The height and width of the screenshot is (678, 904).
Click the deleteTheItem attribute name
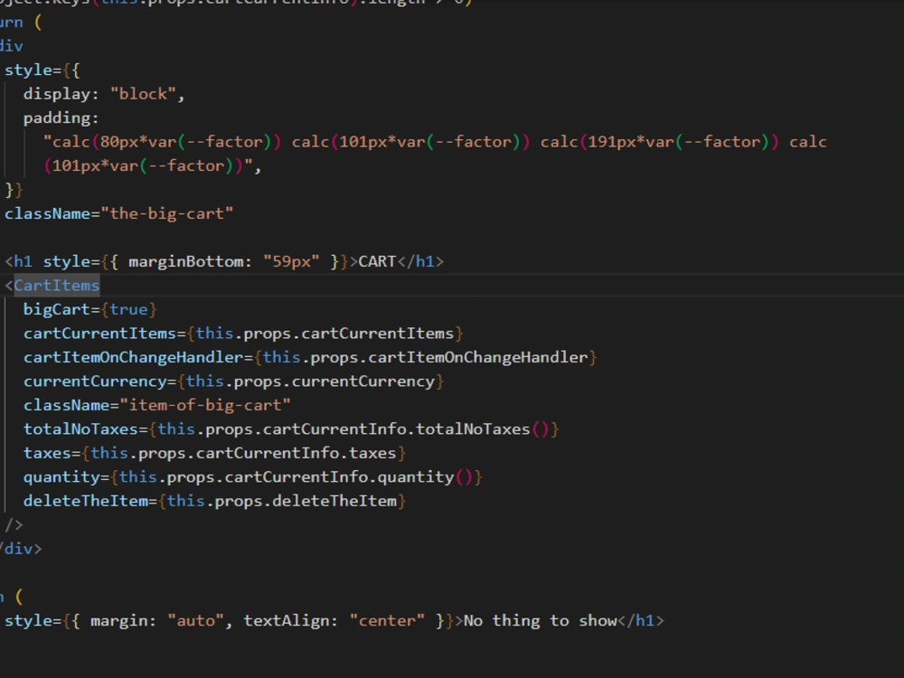coord(85,501)
